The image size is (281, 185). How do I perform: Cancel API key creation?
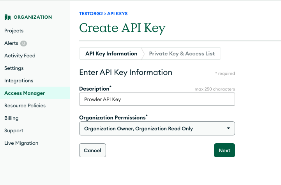click(92, 150)
